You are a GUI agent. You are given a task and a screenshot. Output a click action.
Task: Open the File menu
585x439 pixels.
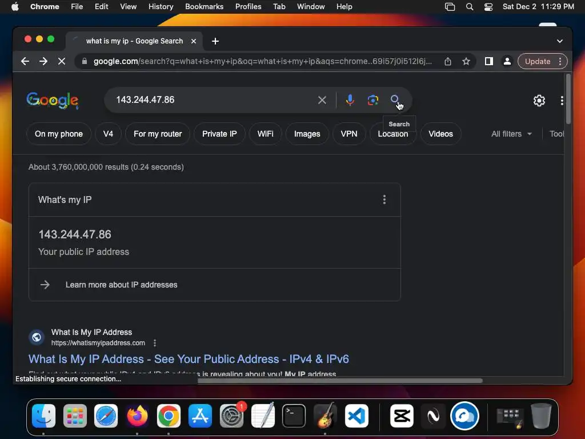tap(77, 7)
